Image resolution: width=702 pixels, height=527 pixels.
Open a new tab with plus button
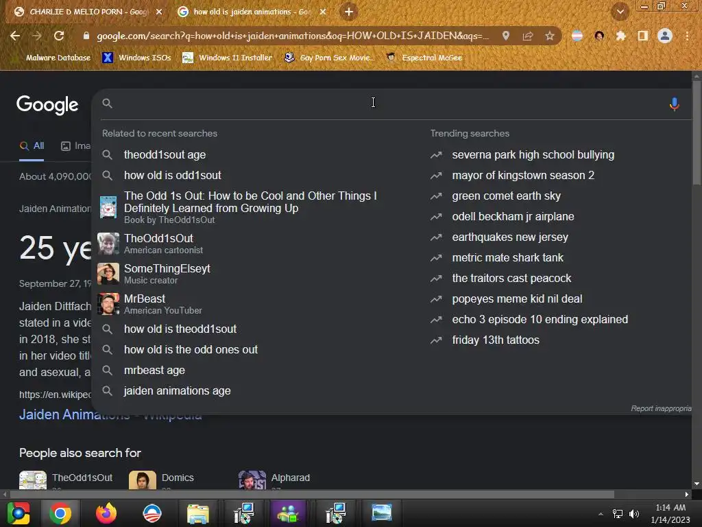click(x=349, y=12)
